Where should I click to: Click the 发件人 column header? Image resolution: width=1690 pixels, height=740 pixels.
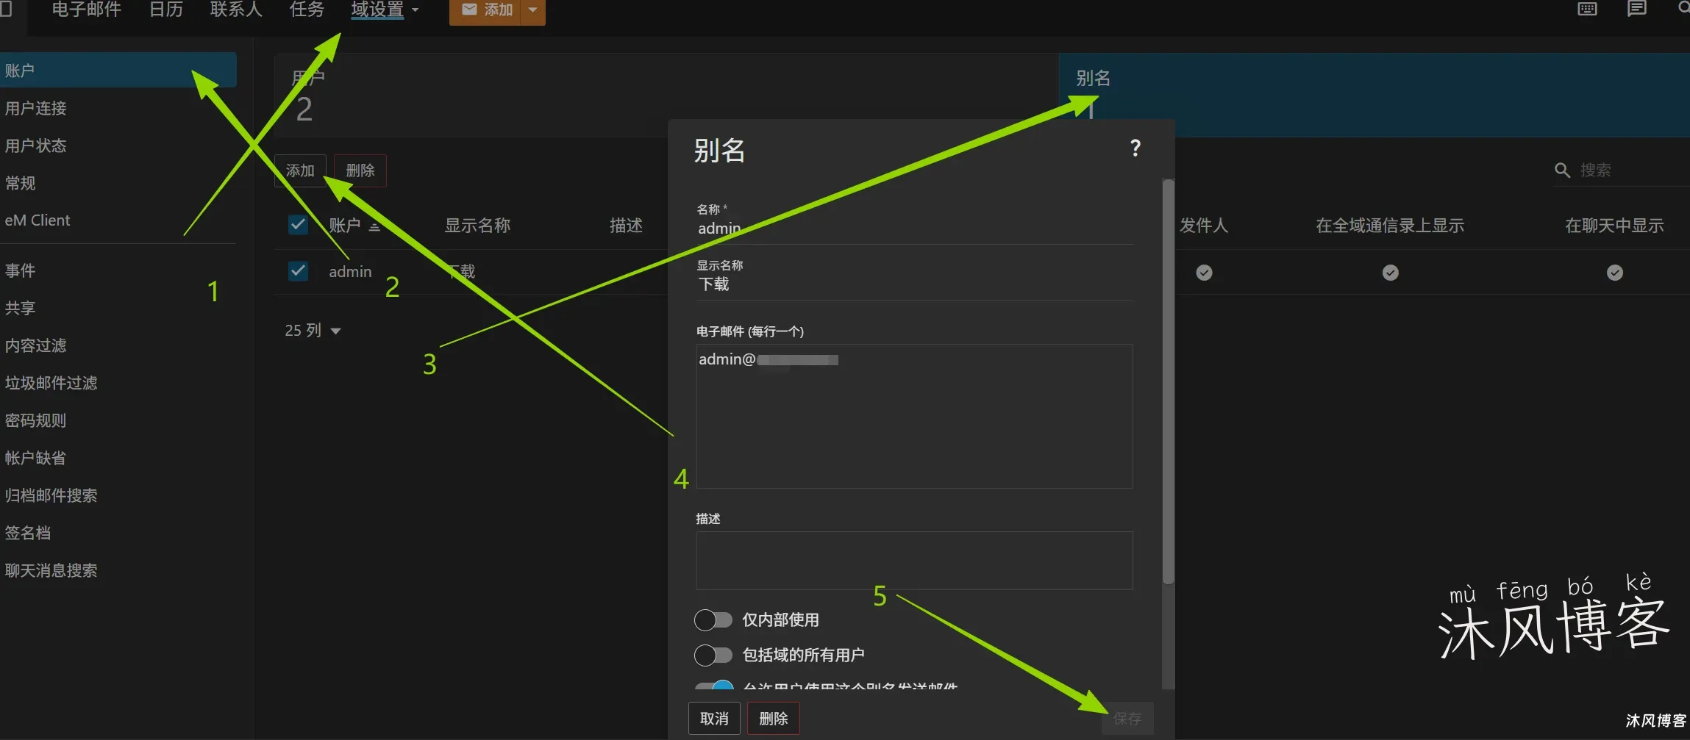1204,226
